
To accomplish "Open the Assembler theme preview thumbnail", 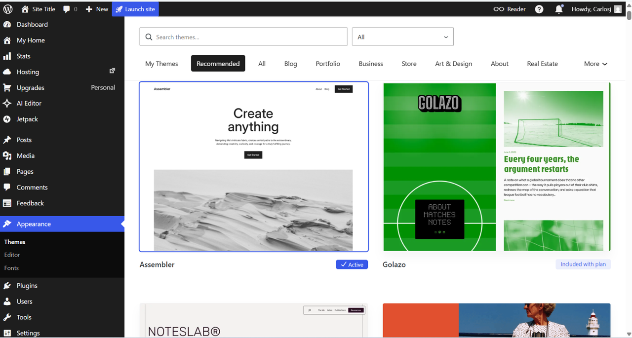I will click(254, 167).
